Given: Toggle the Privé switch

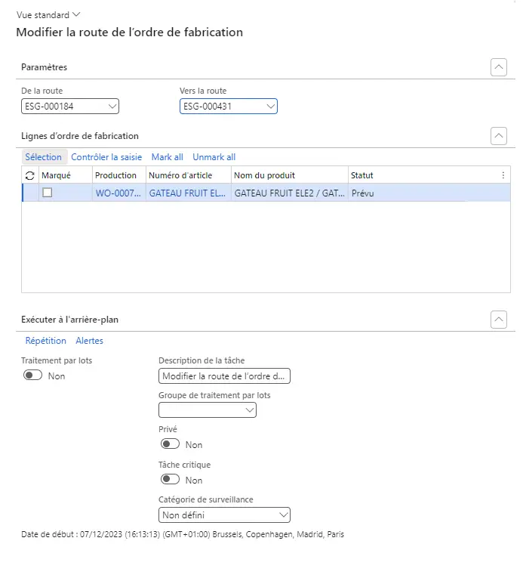Looking at the screenshot, I should pos(170,444).
